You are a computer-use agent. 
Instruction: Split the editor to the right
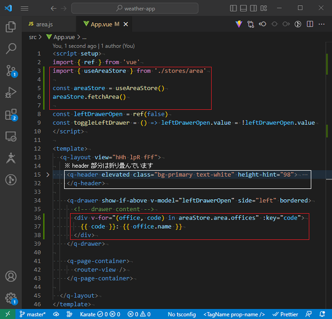point(310,24)
